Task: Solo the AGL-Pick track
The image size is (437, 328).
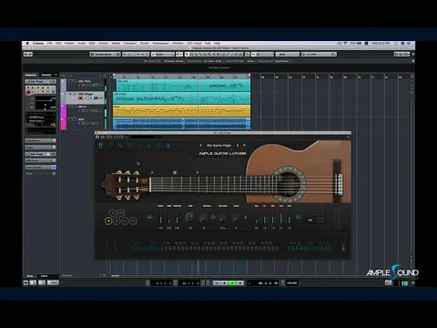Action: 75,81
